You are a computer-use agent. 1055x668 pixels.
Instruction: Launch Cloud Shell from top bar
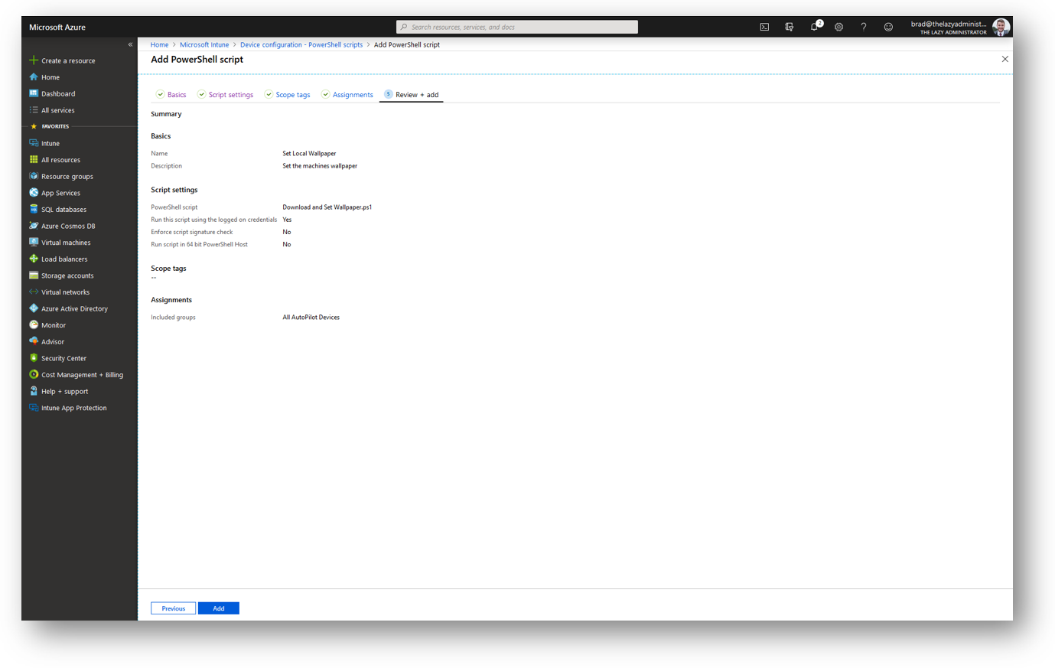pos(764,27)
